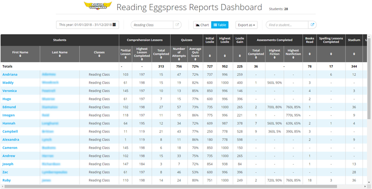372x189 pixels.
Task: Click the Find a student search field
Action: pos(287,25)
